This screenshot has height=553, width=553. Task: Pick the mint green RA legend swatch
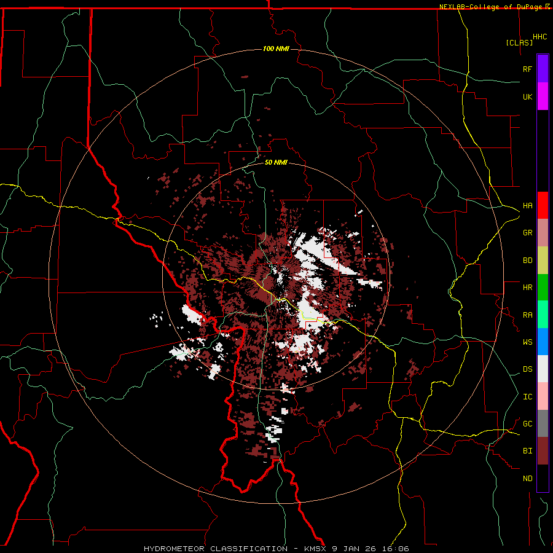(x=543, y=315)
